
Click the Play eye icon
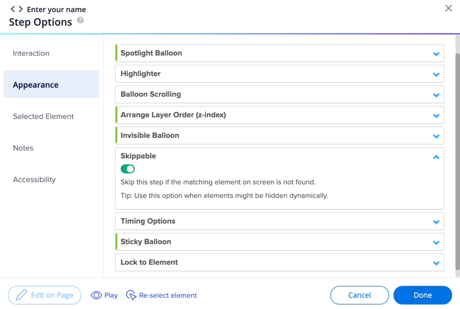pos(96,295)
